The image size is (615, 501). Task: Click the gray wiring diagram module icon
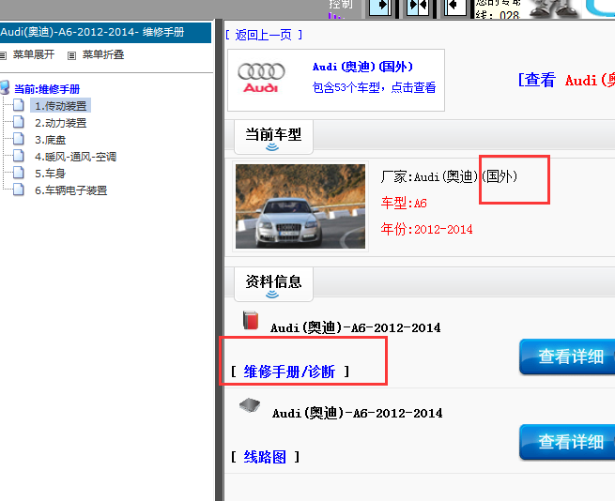[x=250, y=405]
